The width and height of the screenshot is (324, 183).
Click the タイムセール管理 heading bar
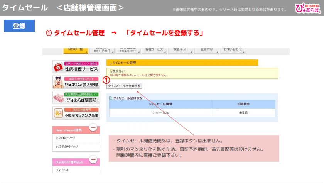(182, 63)
